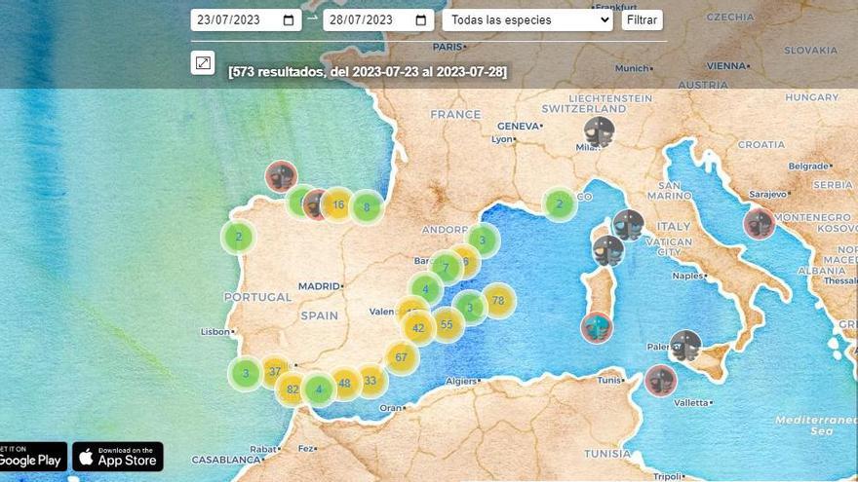Click the Naples city label
This screenshot has height=482, width=858.
pos(687,276)
